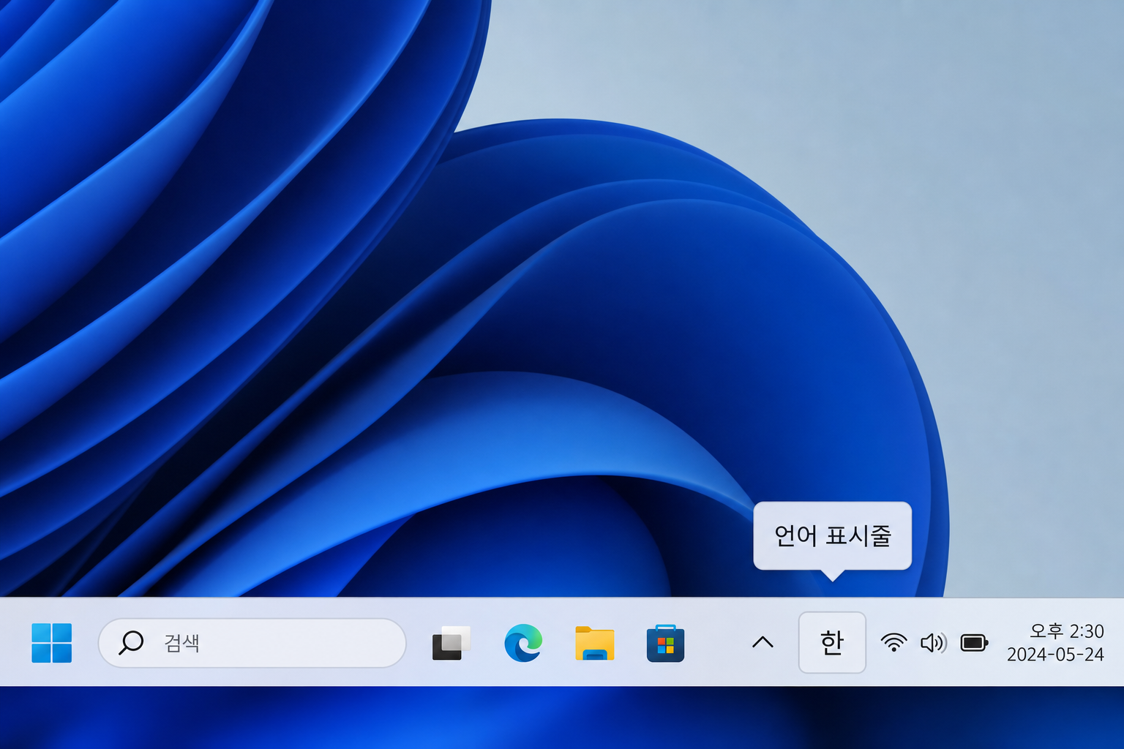Open Microsoft Store from the taskbar
Image resolution: width=1124 pixels, height=749 pixels.
665,643
